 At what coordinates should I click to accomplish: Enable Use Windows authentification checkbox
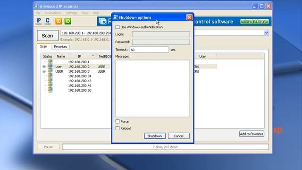point(117,27)
